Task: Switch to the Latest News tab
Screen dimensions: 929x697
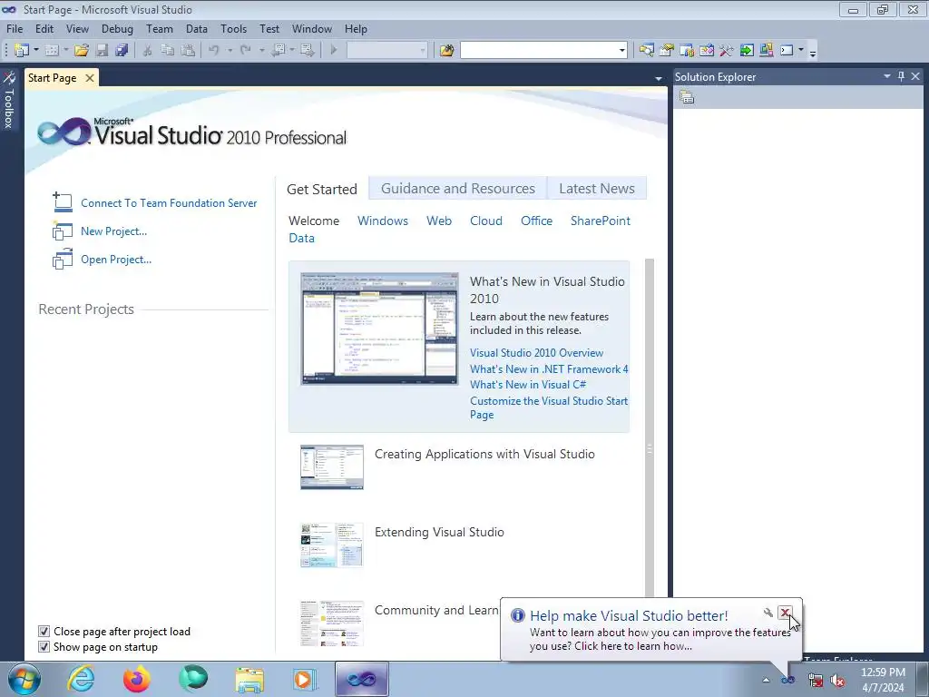Action: [x=597, y=189]
